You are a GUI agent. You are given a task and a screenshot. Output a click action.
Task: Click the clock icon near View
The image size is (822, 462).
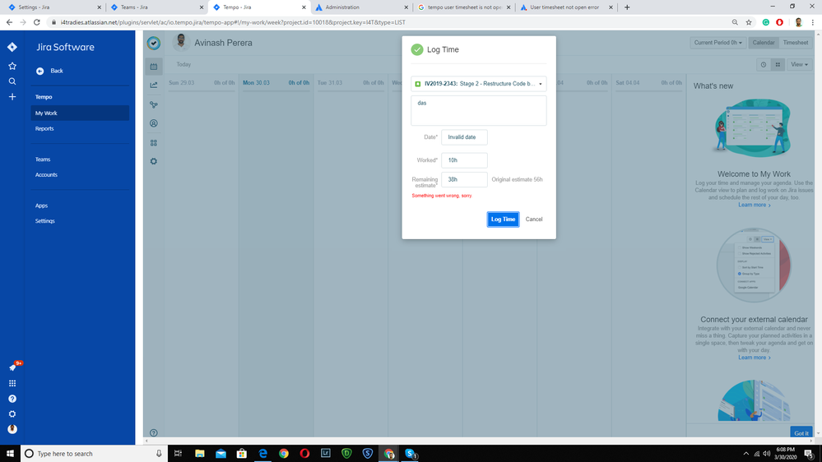pos(764,64)
